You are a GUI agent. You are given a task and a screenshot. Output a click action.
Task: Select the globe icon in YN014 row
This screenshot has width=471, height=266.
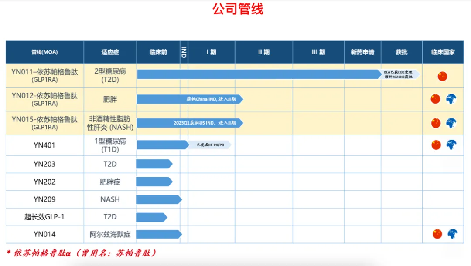pos(452,234)
